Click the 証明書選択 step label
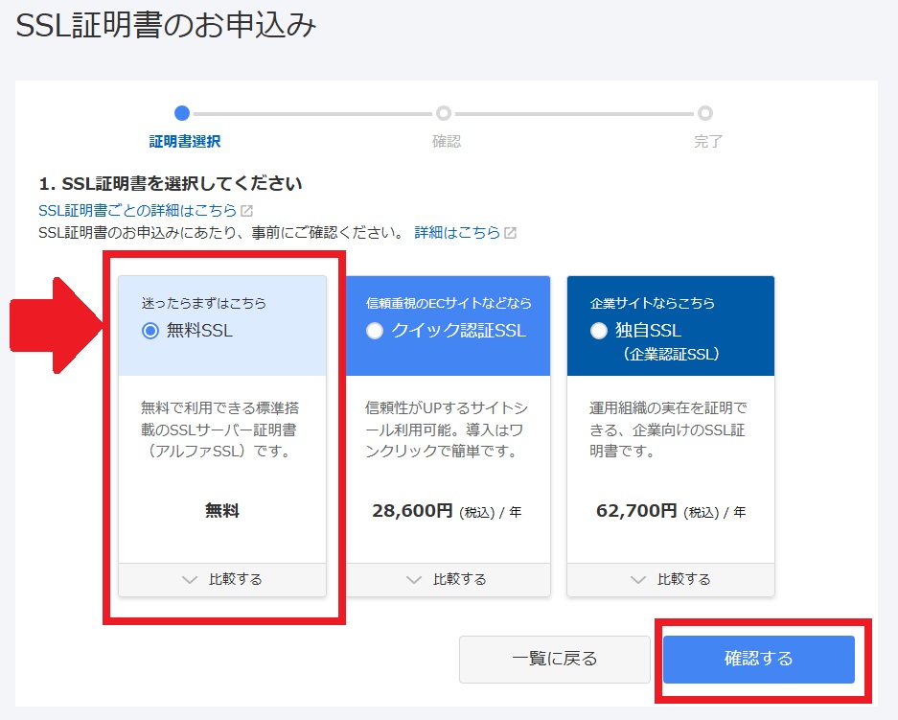Viewport: 898px width, 720px height. (x=185, y=141)
